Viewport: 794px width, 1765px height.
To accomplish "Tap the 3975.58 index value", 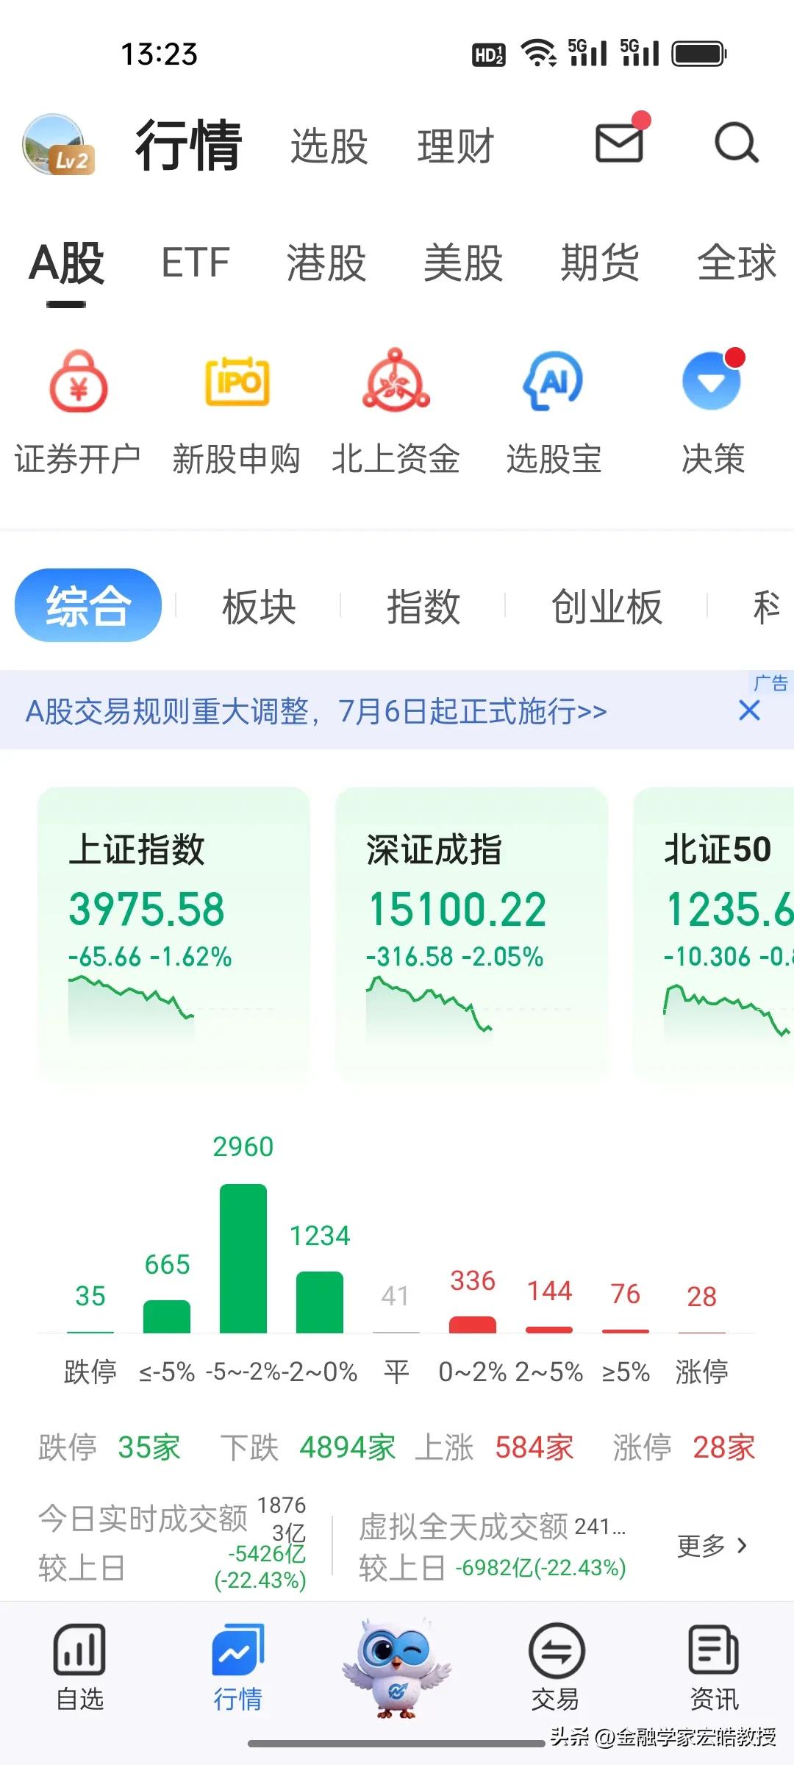I will pos(146,909).
